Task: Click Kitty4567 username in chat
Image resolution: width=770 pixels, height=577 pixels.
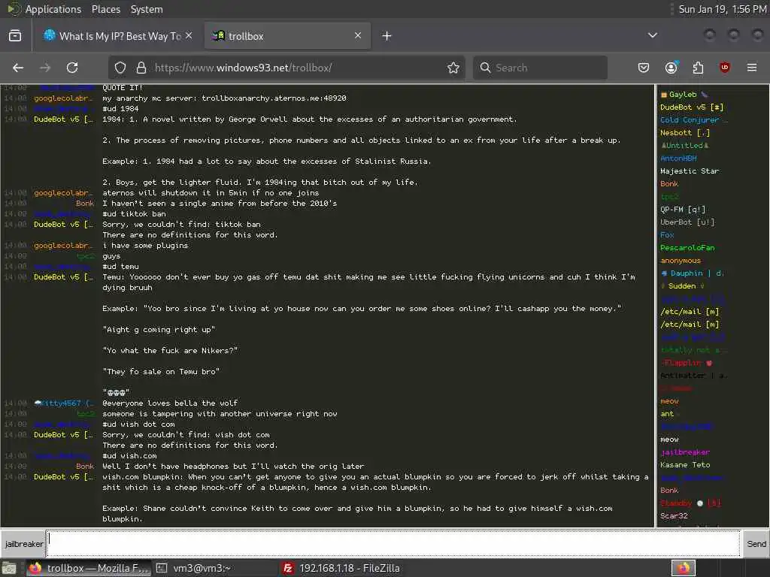Action: [63, 403]
